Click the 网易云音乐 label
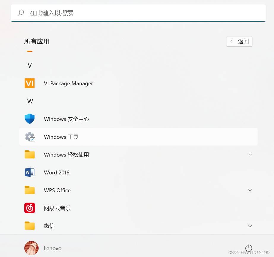 pyautogui.click(x=57, y=208)
